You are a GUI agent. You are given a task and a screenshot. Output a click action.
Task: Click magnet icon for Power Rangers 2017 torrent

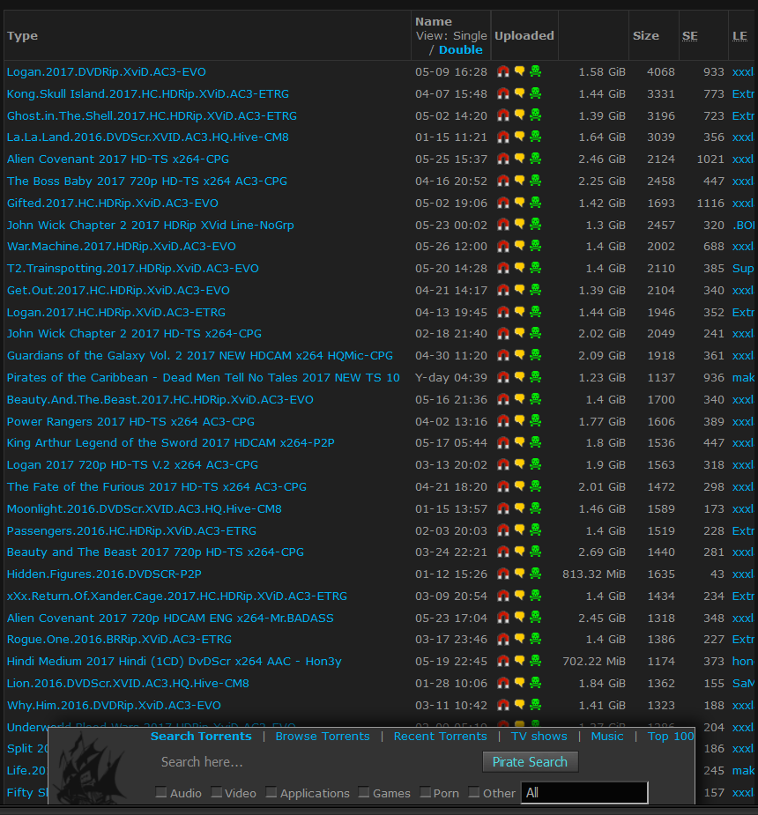point(502,421)
